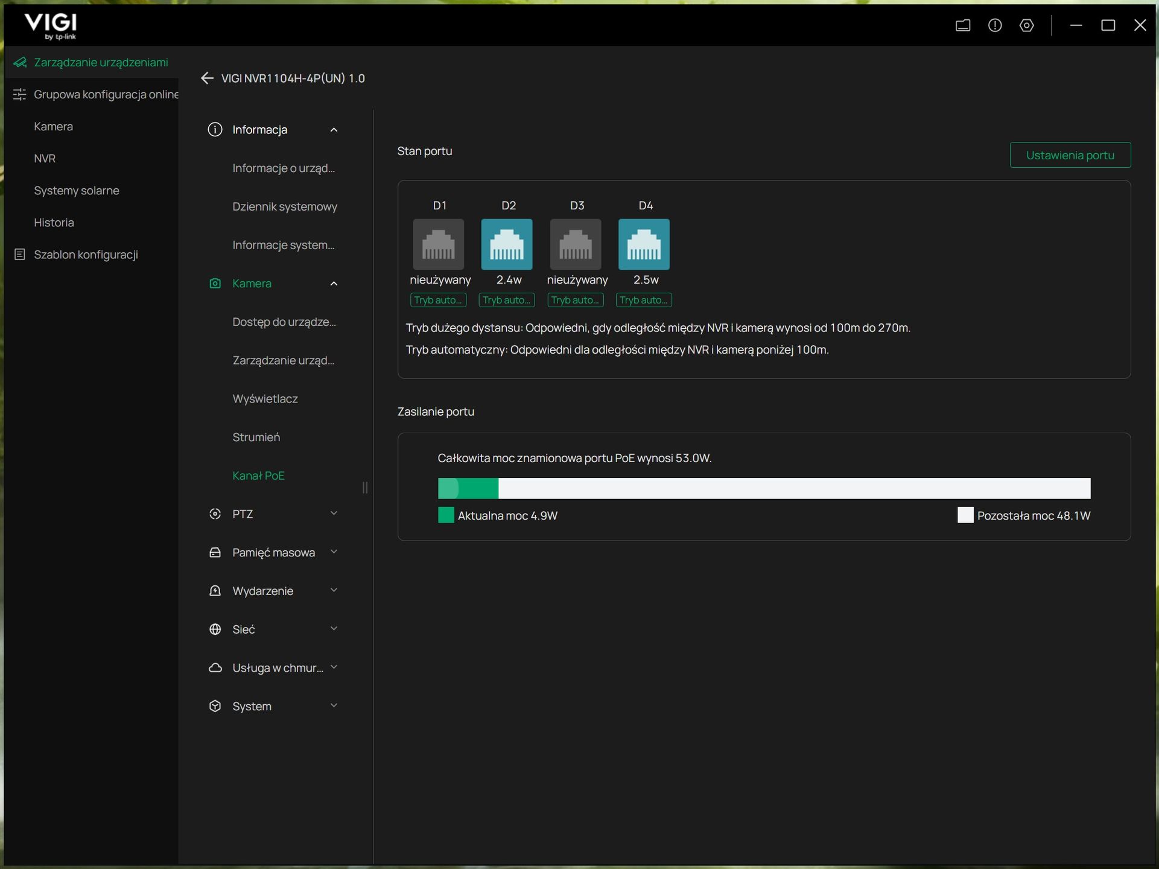Open the alert info icon in title bar
Screen dimensions: 1159x869
[995, 25]
